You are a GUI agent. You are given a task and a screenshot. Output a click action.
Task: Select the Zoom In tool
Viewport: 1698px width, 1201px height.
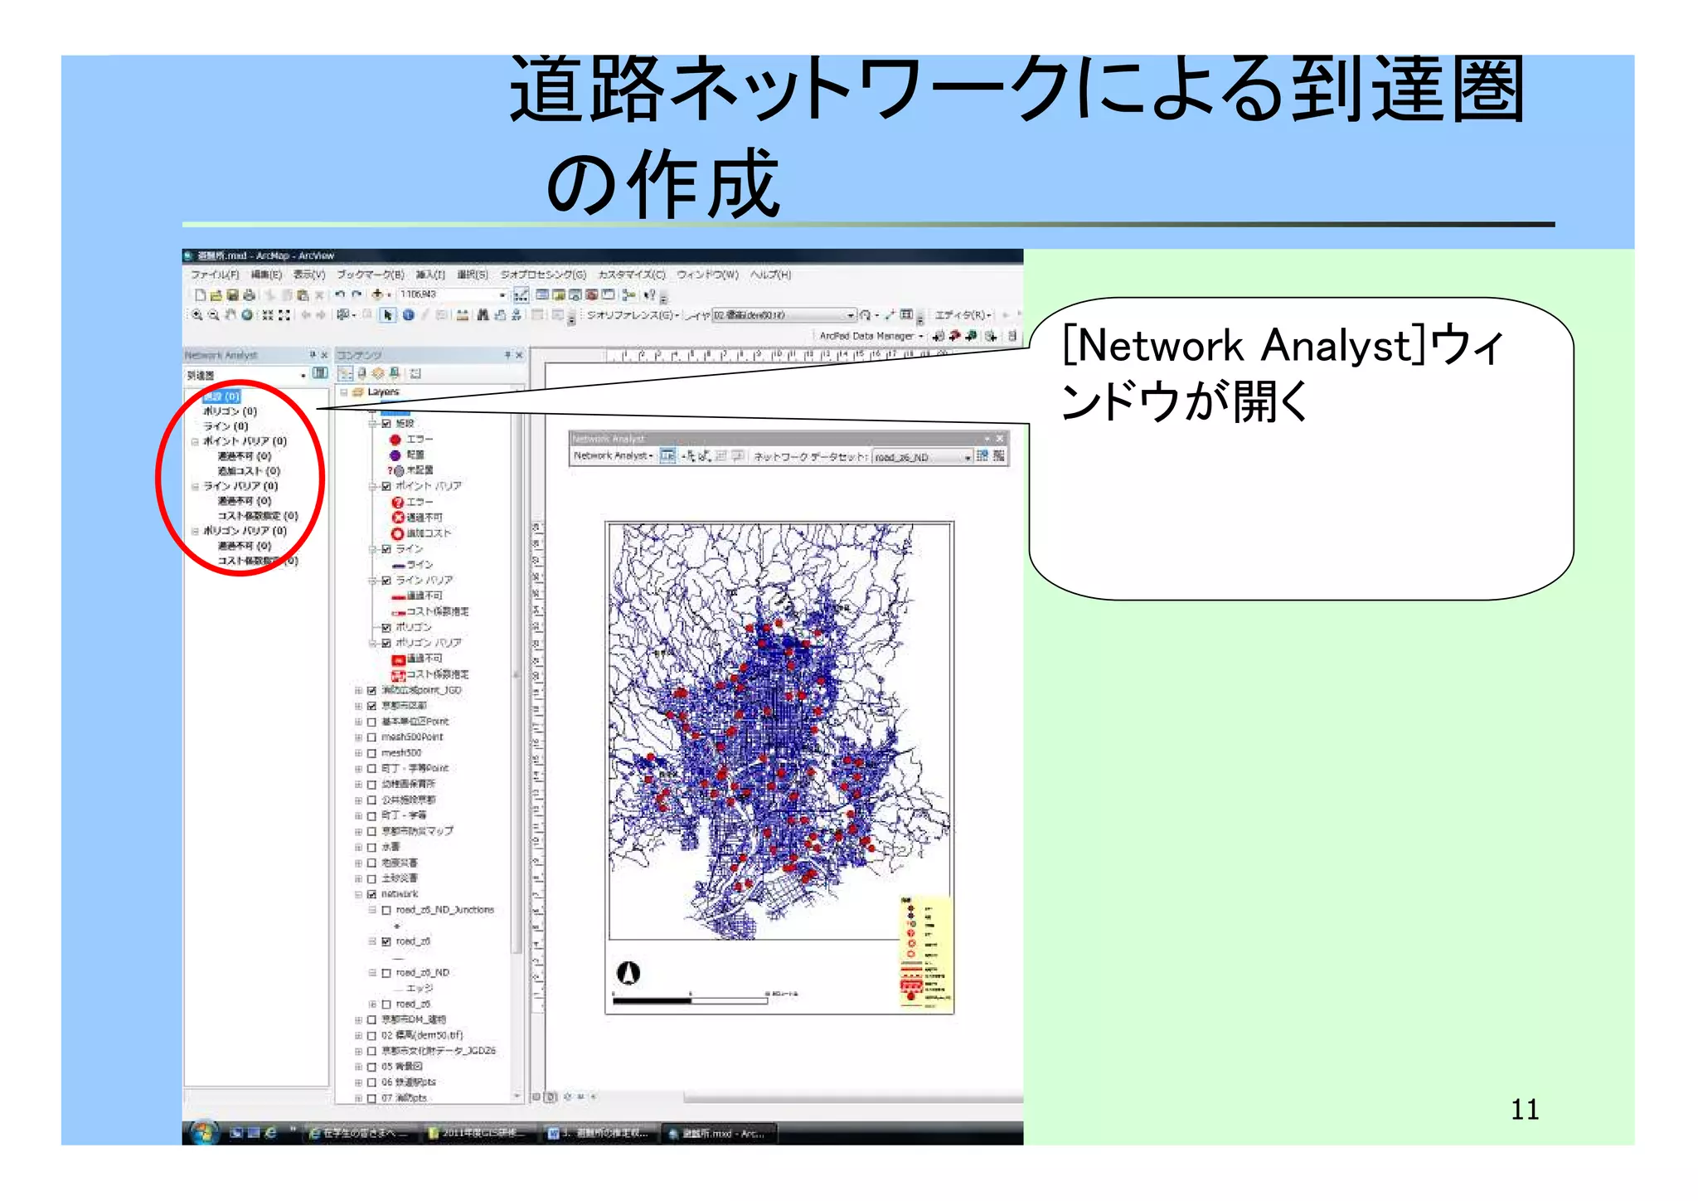[x=197, y=315]
